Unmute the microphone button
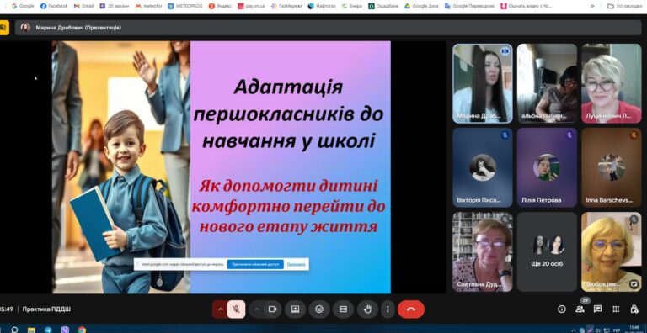 pyautogui.click(x=236, y=309)
